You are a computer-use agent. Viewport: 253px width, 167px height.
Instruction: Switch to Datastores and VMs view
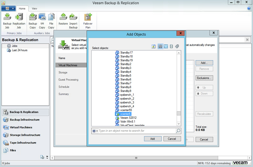[x=171, y=46]
